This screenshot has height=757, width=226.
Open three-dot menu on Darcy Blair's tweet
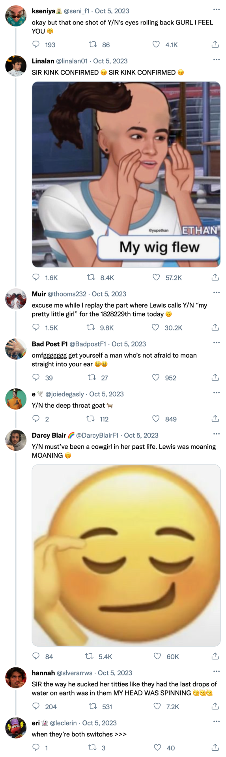tap(216, 434)
